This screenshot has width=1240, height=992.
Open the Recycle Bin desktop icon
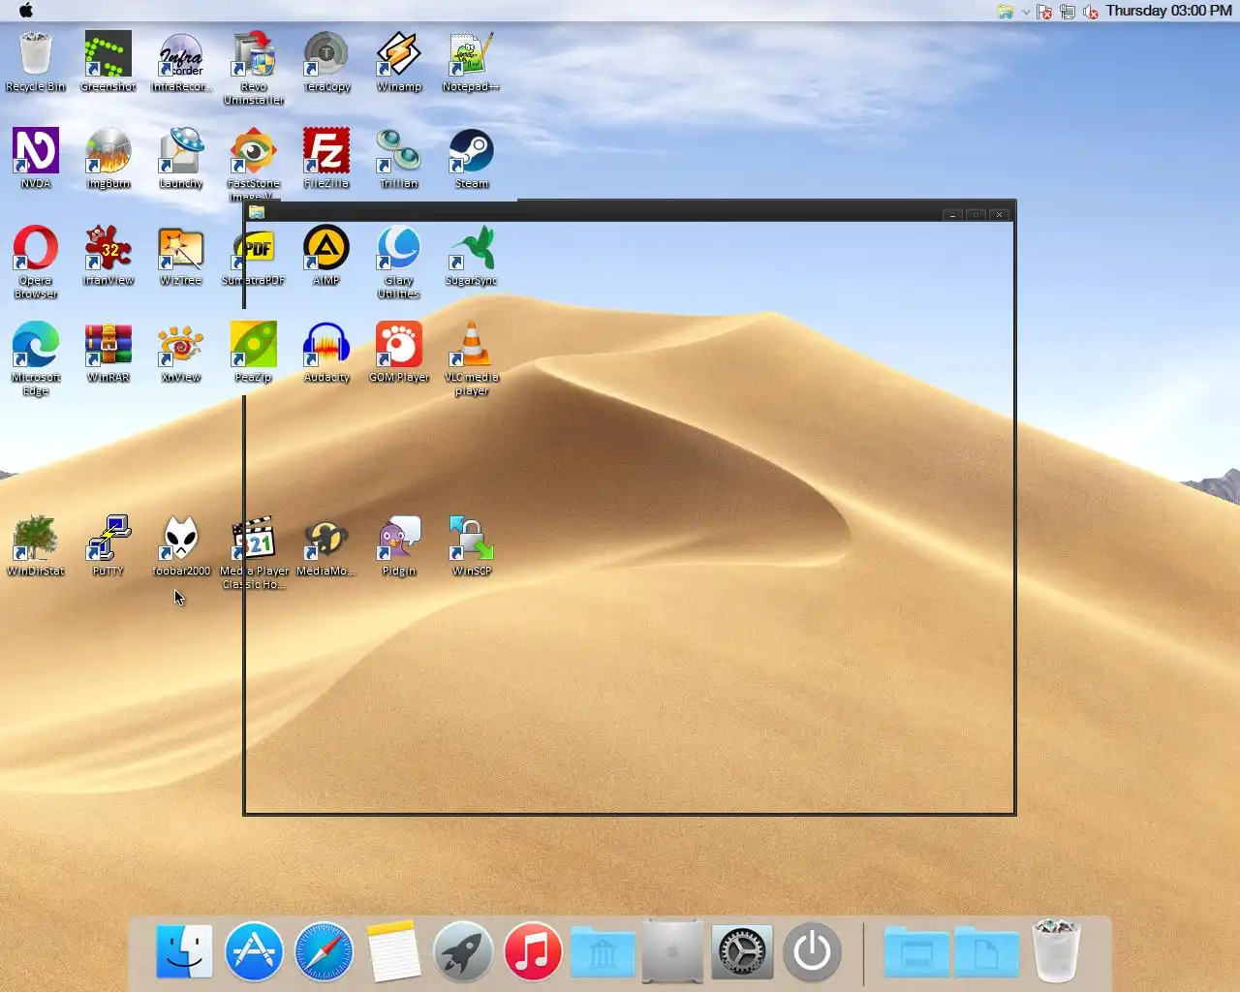pyautogui.click(x=36, y=62)
